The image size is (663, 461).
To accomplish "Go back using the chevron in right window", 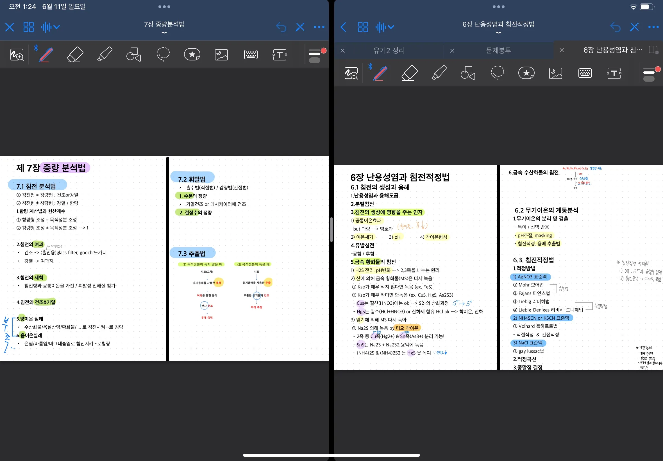I will click(x=343, y=27).
